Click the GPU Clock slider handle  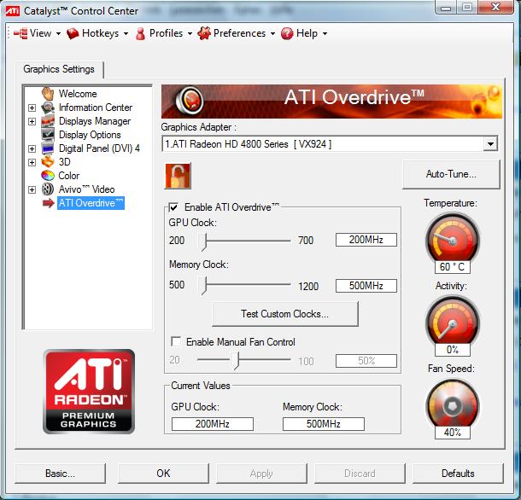(x=202, y=241)
